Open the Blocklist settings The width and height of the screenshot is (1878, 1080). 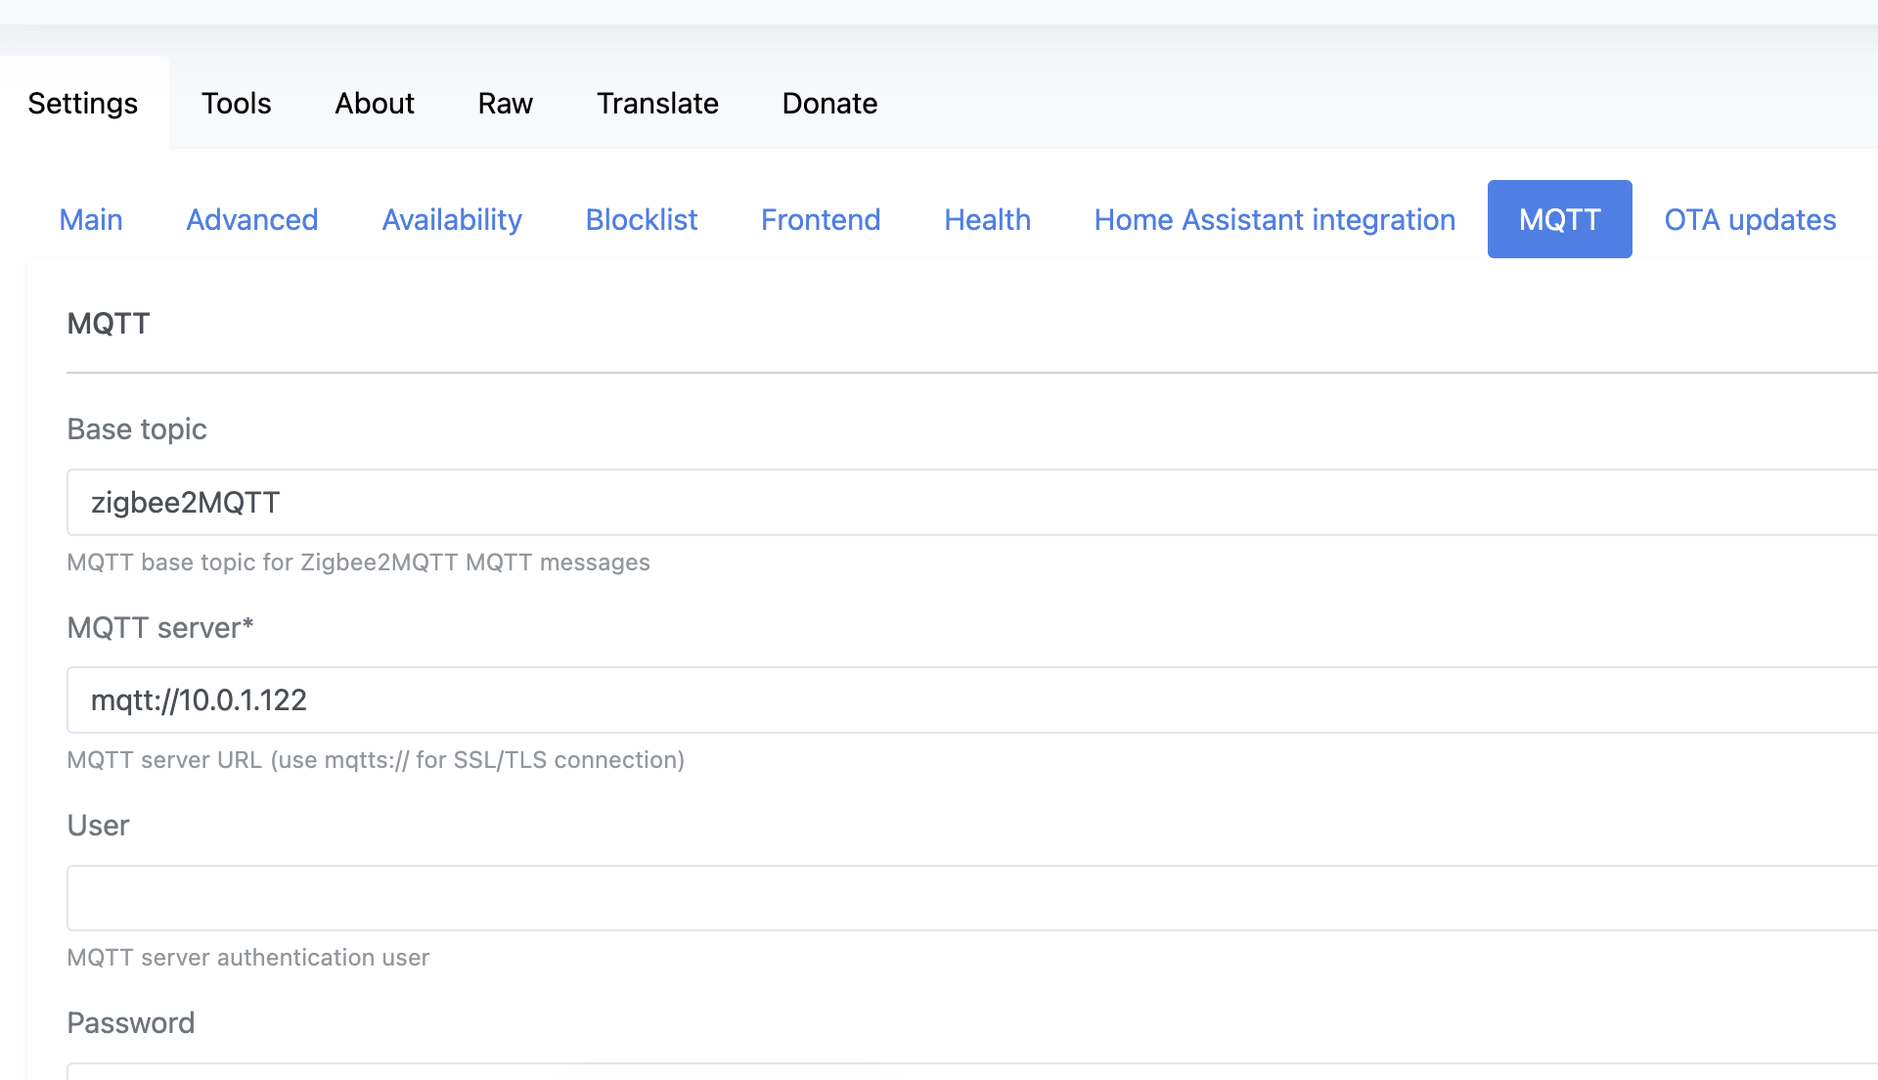[641, 219]
